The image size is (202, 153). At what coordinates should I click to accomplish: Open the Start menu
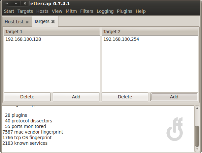point(9,11)
